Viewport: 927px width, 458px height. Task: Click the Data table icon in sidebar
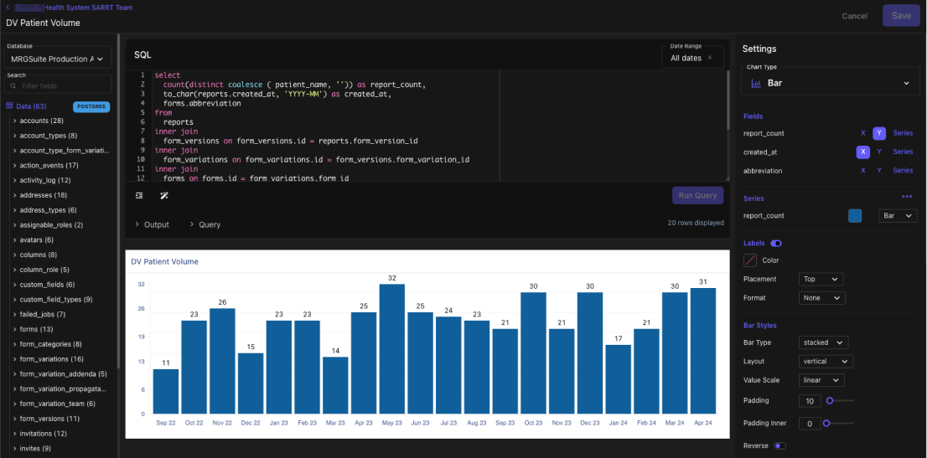[x=9, y=106]
